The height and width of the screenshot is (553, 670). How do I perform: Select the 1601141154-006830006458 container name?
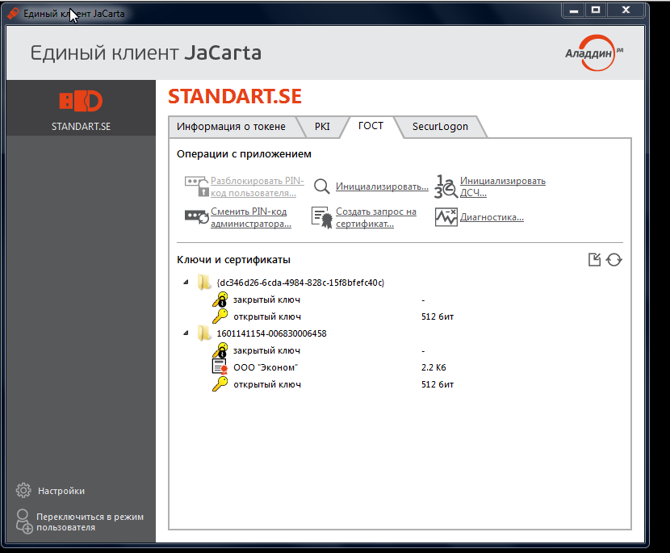[x=271, y=333]
